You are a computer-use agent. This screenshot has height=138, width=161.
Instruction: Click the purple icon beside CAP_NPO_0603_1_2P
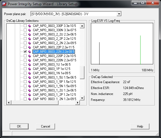[x=30, y=95]
